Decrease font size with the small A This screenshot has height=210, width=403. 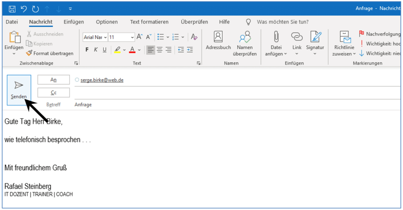(149, 37)
